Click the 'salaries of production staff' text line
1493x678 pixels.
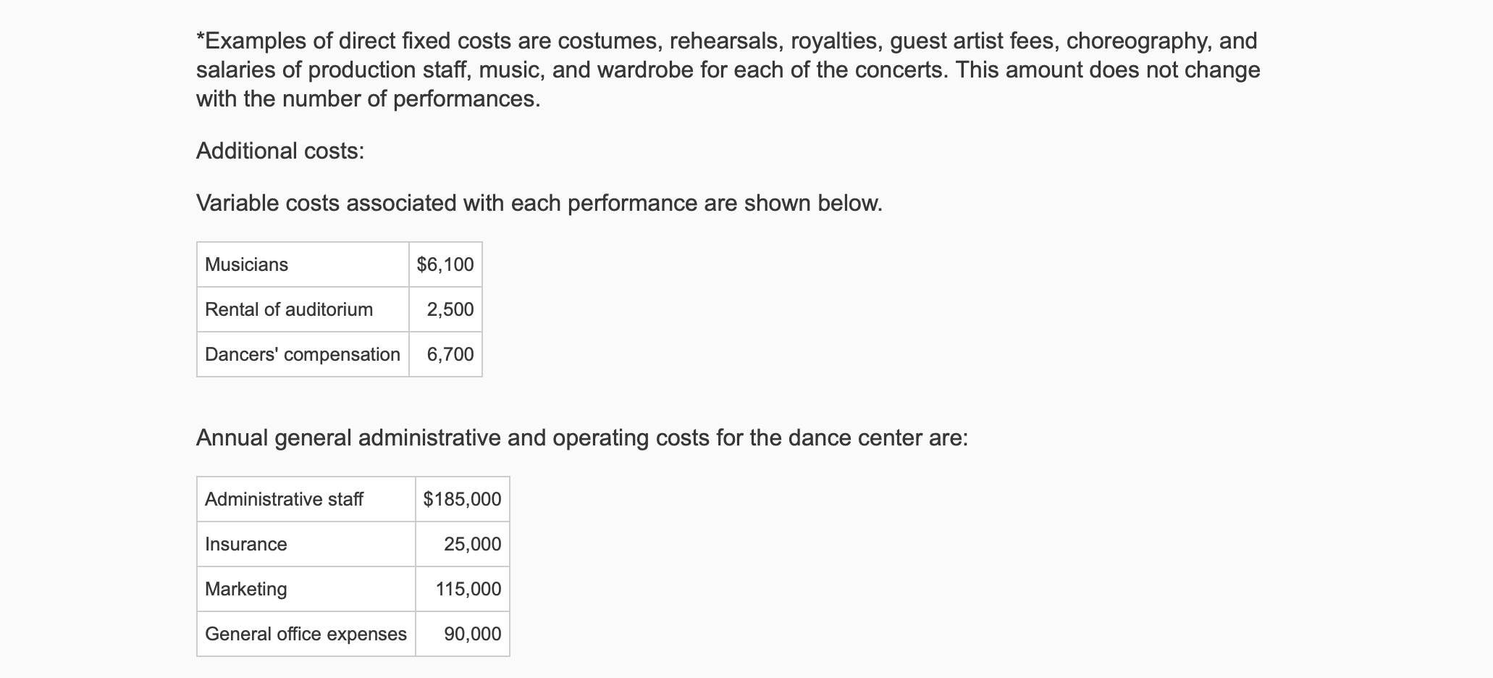point(728,70)
